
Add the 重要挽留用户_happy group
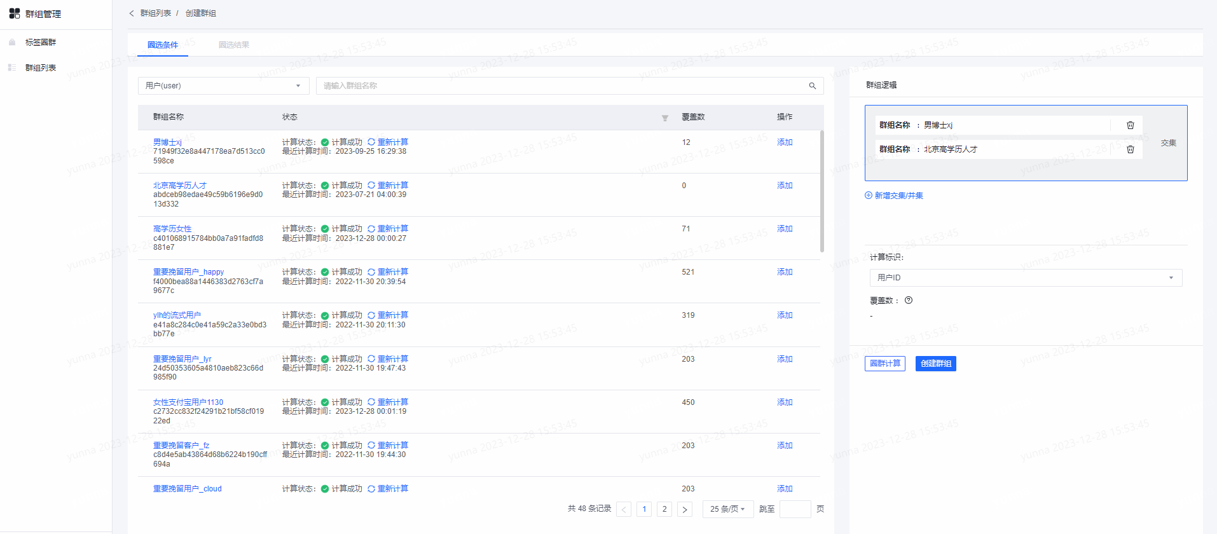click(x=785, y=272)
